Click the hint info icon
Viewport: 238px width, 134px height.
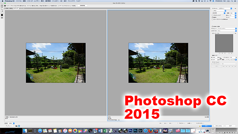coord(5,6)
